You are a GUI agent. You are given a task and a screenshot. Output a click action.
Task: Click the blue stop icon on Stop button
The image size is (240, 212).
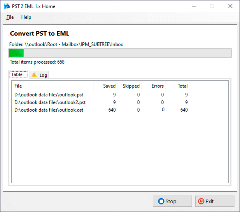[x=161, y=201]
